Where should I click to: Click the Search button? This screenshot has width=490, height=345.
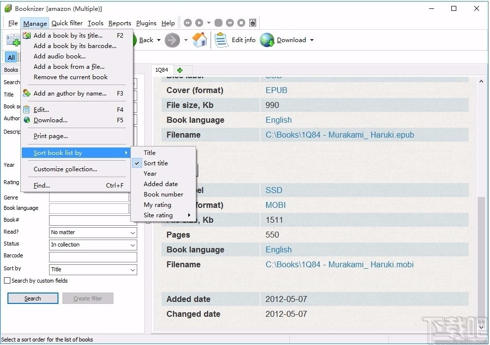(x=33, y=298)
